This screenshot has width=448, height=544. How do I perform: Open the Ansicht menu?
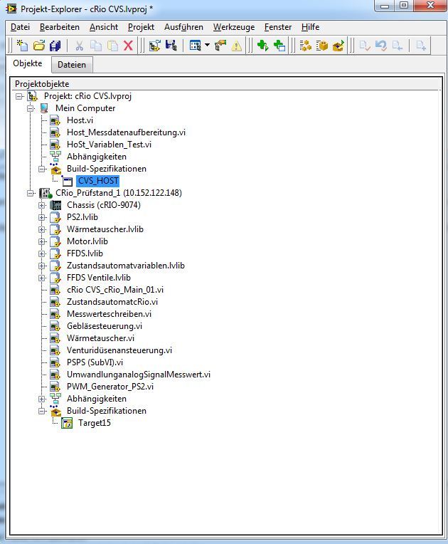pos(104,27)
